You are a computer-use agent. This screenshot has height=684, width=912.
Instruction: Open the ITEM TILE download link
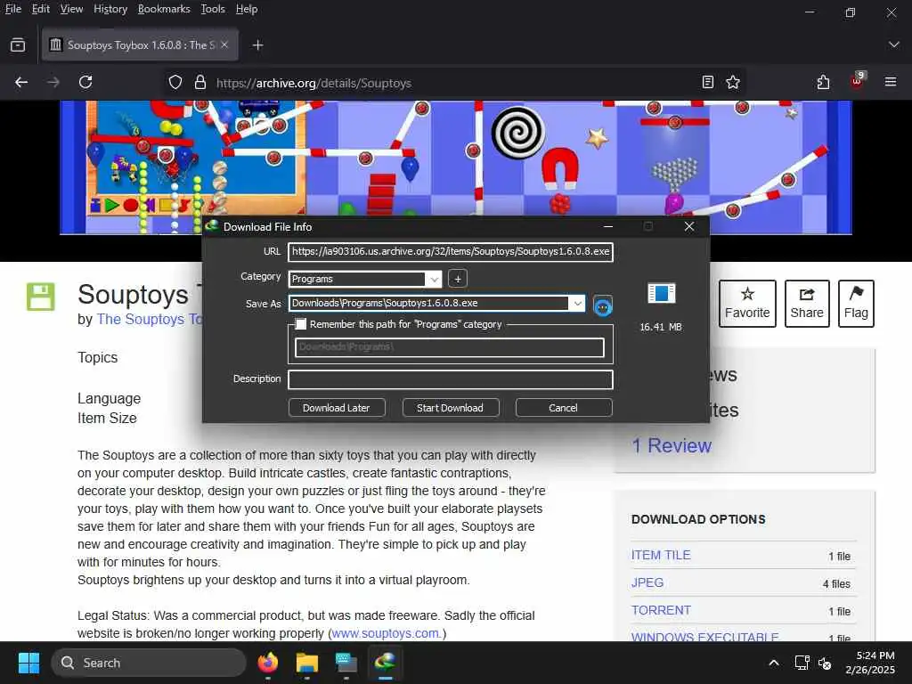[661, 555]
